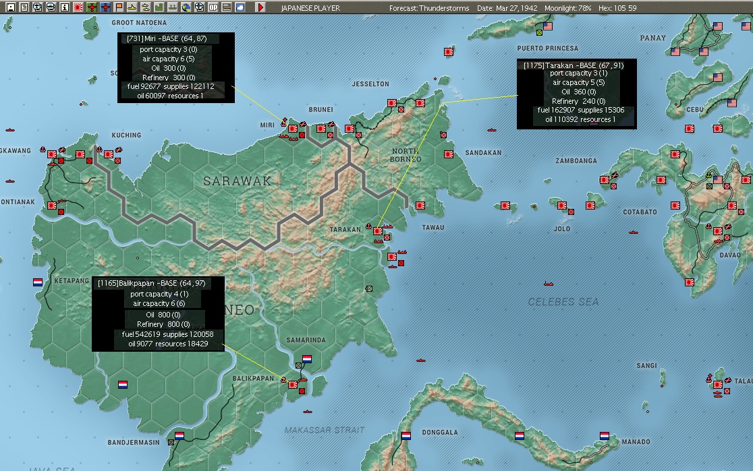The height and width of the screenshot is (471, 753).
Task: Select the red plane on green background icon
Action: (x=92, y=7)
